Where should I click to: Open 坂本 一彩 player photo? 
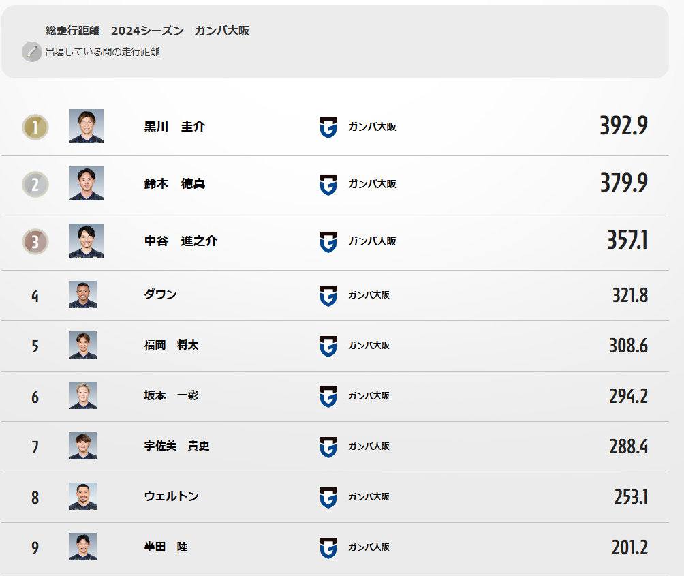83,395
